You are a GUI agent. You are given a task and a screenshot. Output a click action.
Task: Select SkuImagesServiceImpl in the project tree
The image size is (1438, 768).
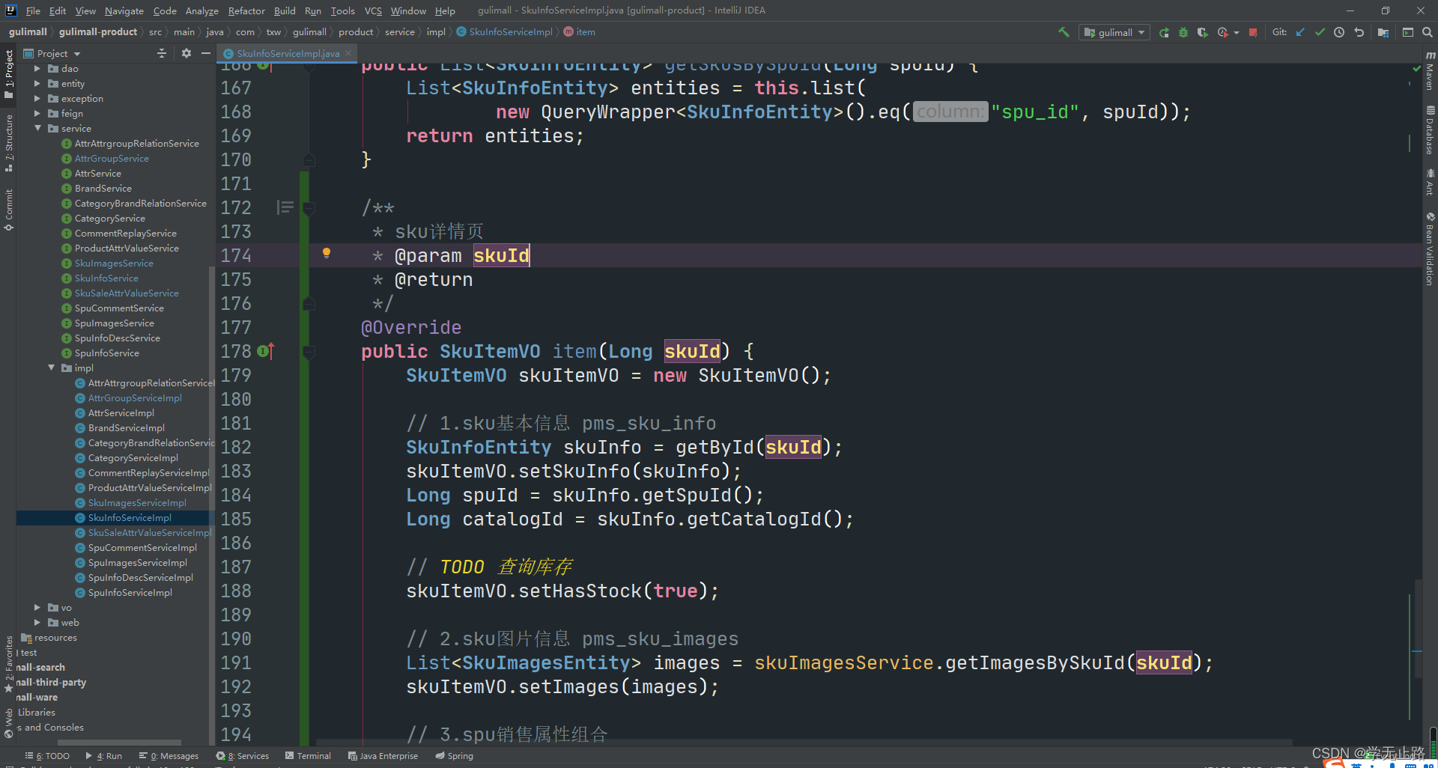tap(137, 502)
